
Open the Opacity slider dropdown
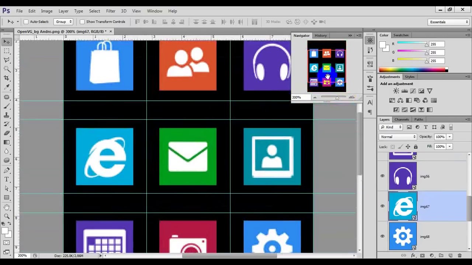point(450,137)
